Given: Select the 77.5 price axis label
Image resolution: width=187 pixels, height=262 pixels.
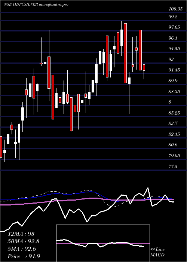Looking at the screenshot, I should [x=173, y=166].
